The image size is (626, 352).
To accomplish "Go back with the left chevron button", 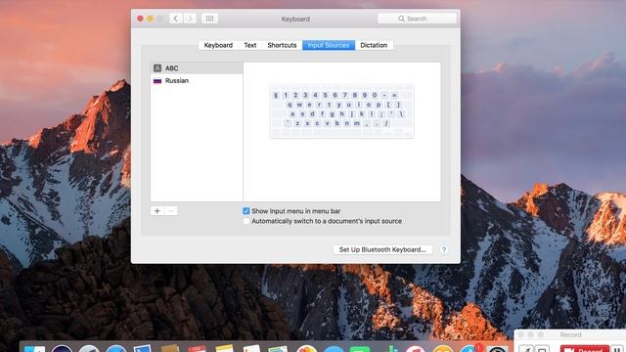I will coord(176,19).
